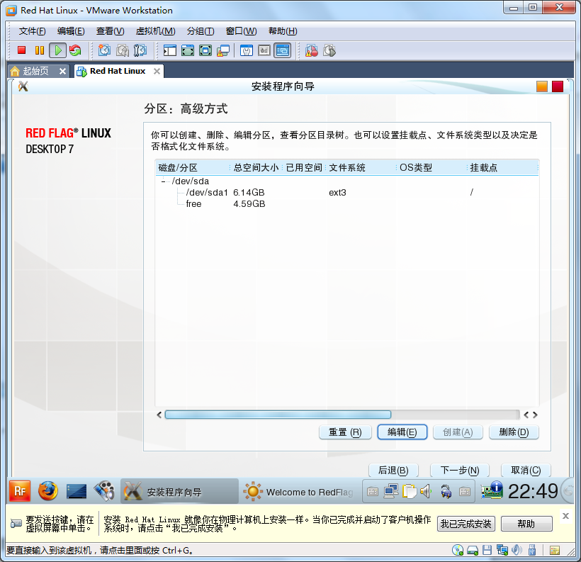581x562 pixels.
Task: Open the 文件(F) menu
Action: (32, 31)
